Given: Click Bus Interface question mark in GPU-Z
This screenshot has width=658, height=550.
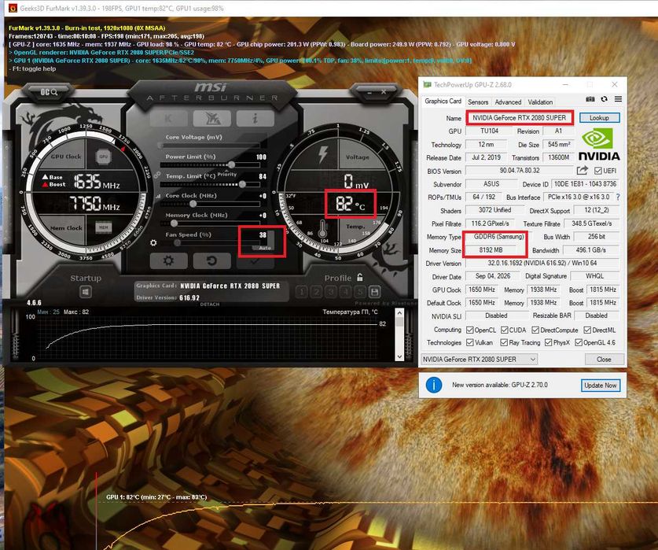Looking at the screenshot, I should click(618, 197).
